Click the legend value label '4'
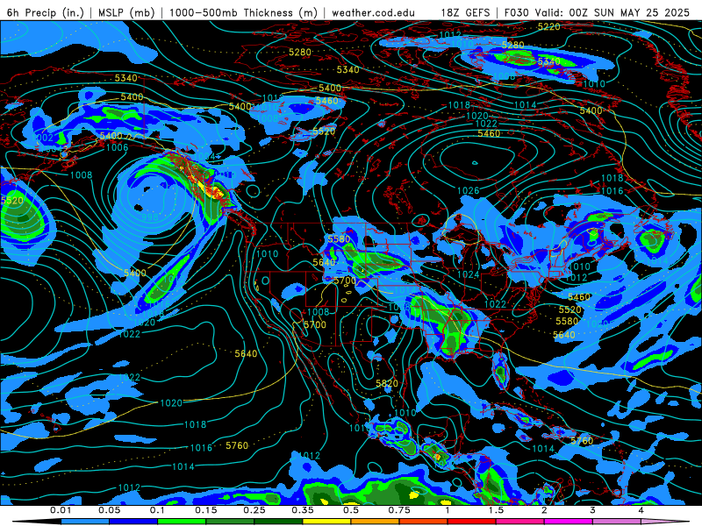Screen dimensions: 702x526 pyautogui.click(x=641, y=510)
